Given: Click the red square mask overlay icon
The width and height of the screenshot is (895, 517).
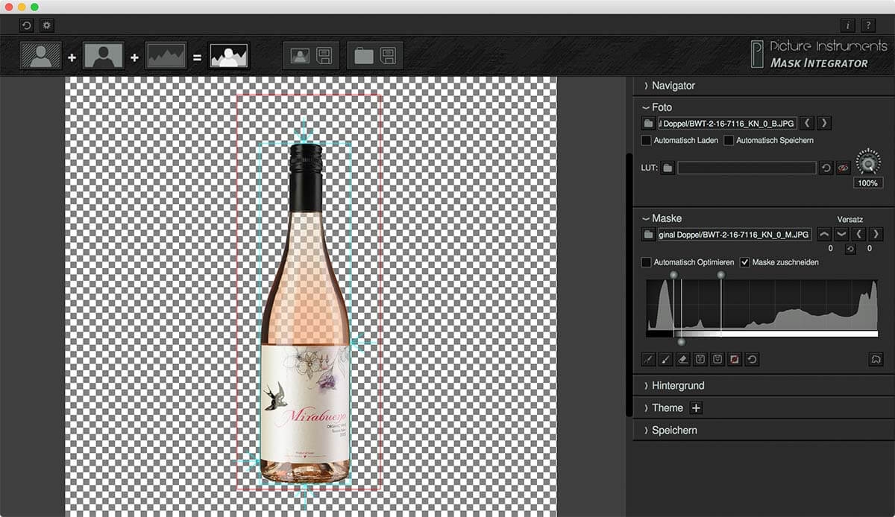Looking at the screenshot, I should point(735,360).
